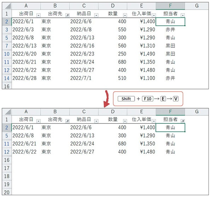Click 赤井 cell in row 14
Screen dimensions: 212x197
tap(170, 78)
